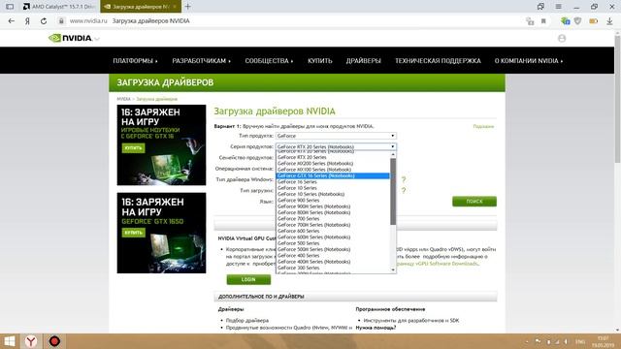Screen dimensions: 621x349
Task: Open a new browser tab
Action: [187, 7]
